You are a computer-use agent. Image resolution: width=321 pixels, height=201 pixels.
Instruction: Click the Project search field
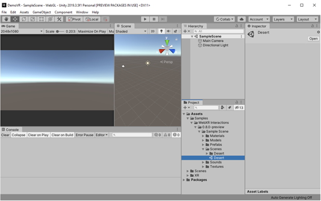[x=206, y=107]
